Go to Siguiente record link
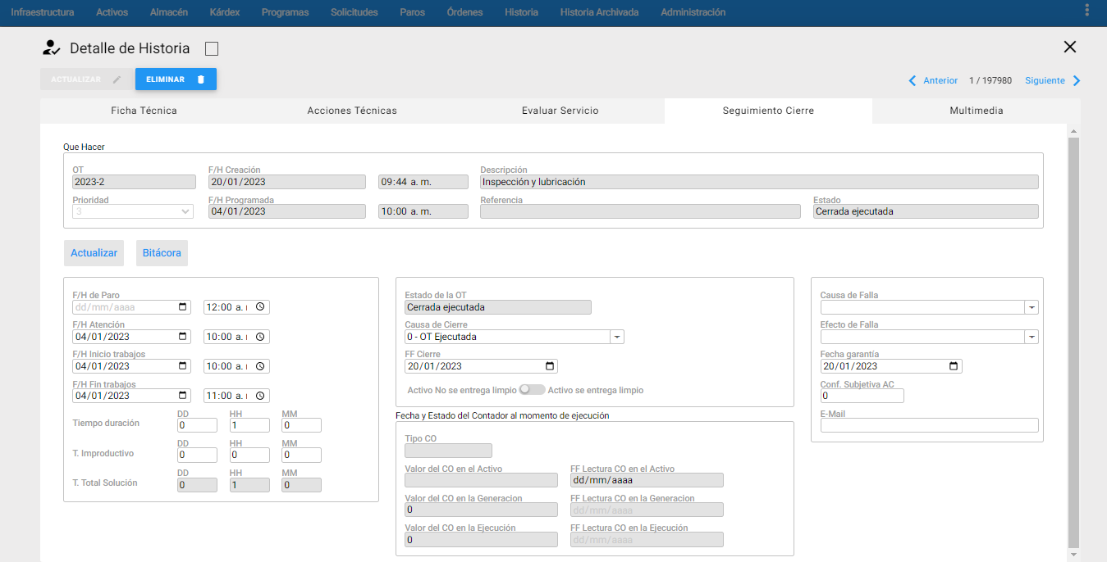 [x=1045, y=80]
